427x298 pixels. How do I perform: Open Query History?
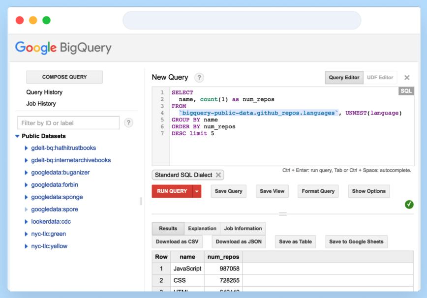pos(44,92)
